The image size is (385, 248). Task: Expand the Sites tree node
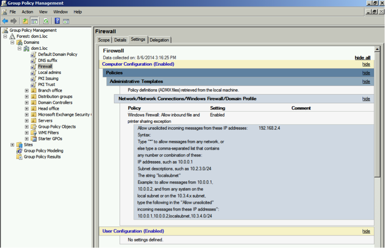coord(12,145)
